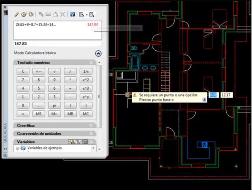Click the number 5 key
Screen dimensions: 252x190
[39, 89]
